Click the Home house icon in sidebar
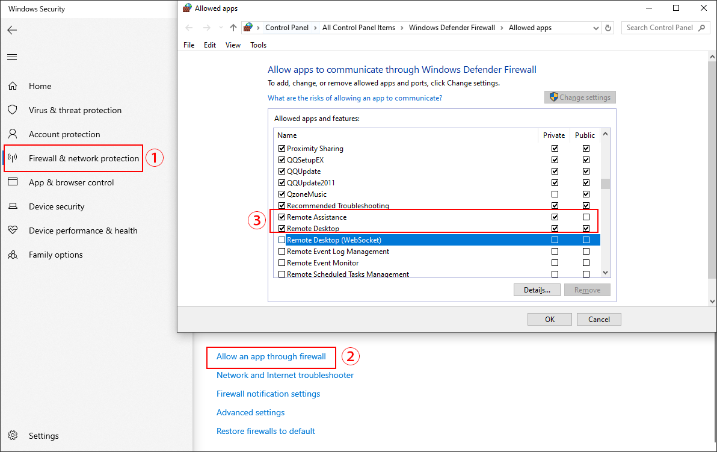This screenshot has height=452, width=717. [x=13, y=86]
